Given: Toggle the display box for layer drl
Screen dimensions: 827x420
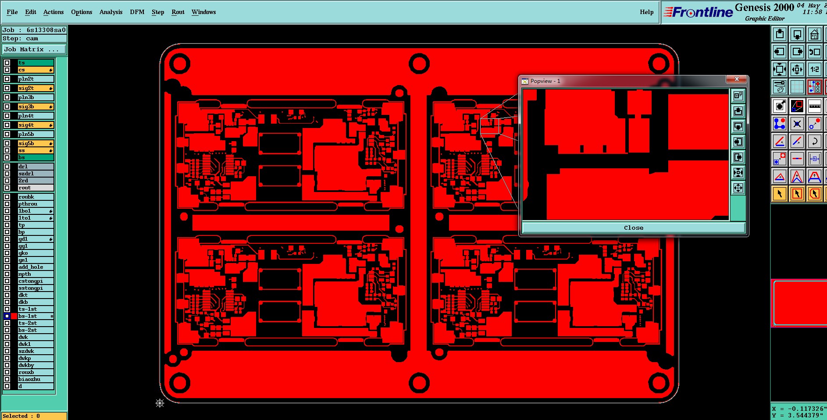Looking at the screenshot, I should tap(7, 167).
